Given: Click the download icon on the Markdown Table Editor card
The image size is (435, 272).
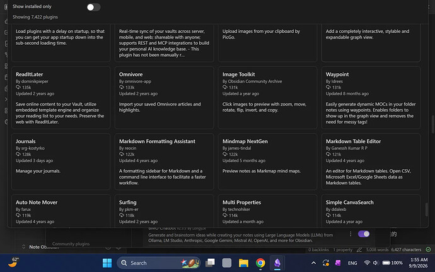Looking at the screenshot, I should 328,154.
